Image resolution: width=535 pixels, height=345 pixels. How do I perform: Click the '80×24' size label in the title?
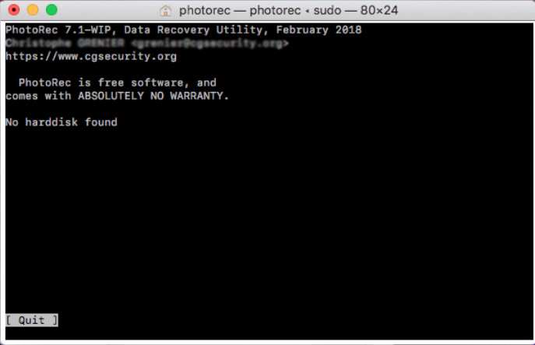tap(379, 11)
